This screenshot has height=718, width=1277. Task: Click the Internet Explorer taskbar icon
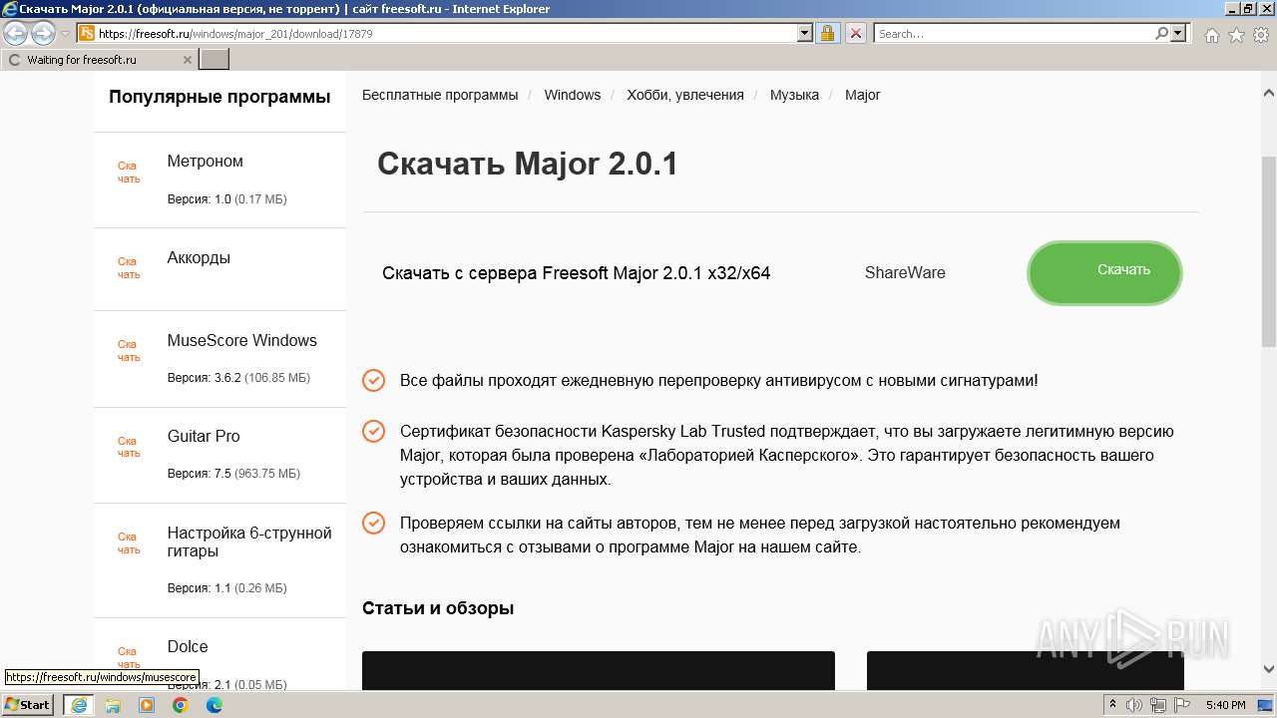tap(78, 705)
